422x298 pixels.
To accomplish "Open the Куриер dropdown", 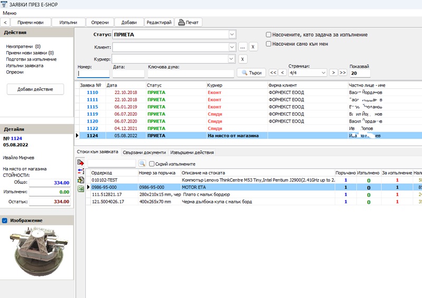I will click(x=231, y=59).
